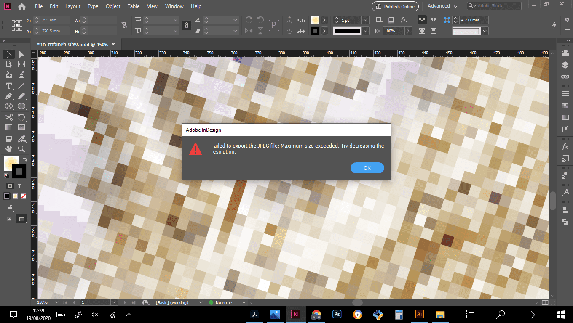The image size is (573, 323).
Task: Open the Pages panel icon
Action: tap(565, 53)
